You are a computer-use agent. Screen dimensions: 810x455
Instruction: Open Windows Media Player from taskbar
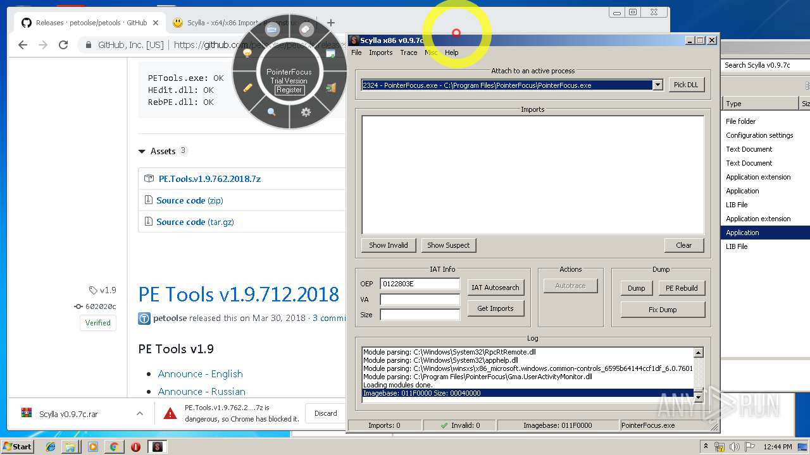[x=93, y=447]
